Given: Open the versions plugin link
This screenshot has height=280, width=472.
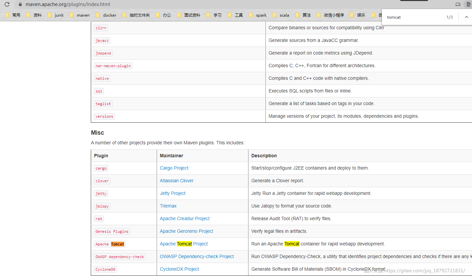Looking at the screenshot, I should (104, 116).
